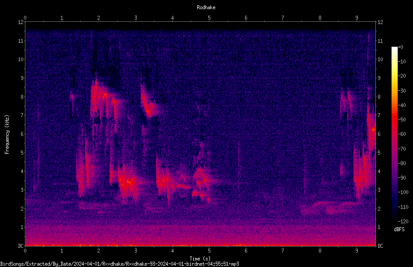Select the 2 second mark on top axis
Image resolution: width=413 pixels, height=267 pixels.
pyautogui.click(x=98, y=18)
